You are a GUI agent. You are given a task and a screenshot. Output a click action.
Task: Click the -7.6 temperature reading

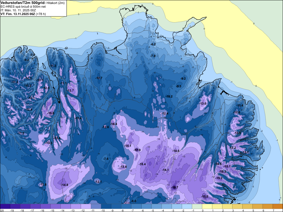pos(106,159)
